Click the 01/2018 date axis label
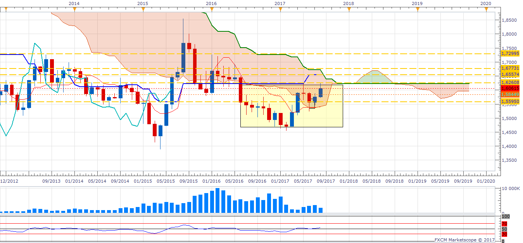523x243 pixels. coord(349,181)
